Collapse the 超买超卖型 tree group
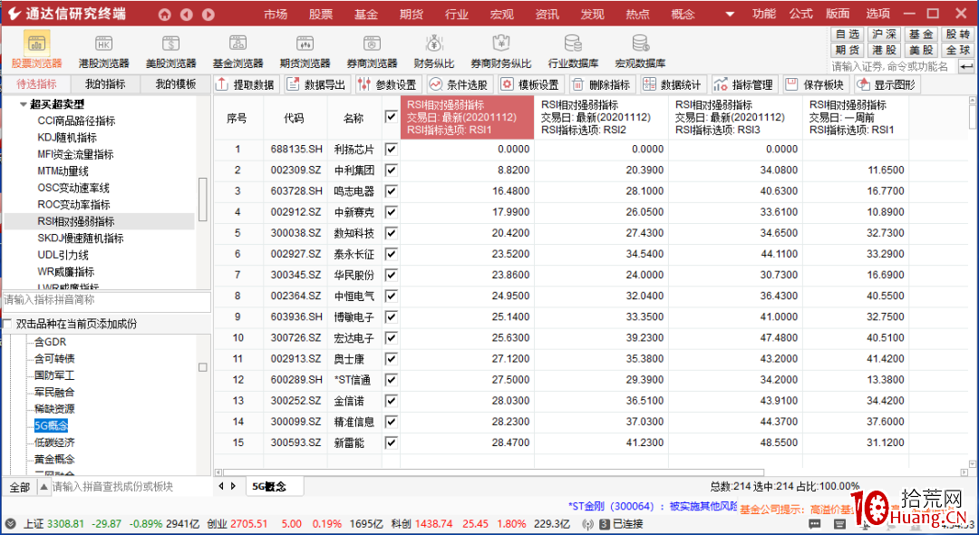This screenshot has width=979, height=535. coord(23,104)
